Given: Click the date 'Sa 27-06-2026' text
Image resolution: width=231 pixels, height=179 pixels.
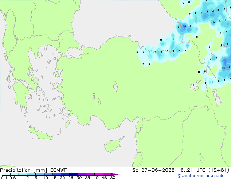Looking at the screenshot, I should tap(153, 170).
